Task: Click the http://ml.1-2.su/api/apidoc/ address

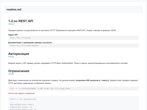Action: [x=24, y=46]
